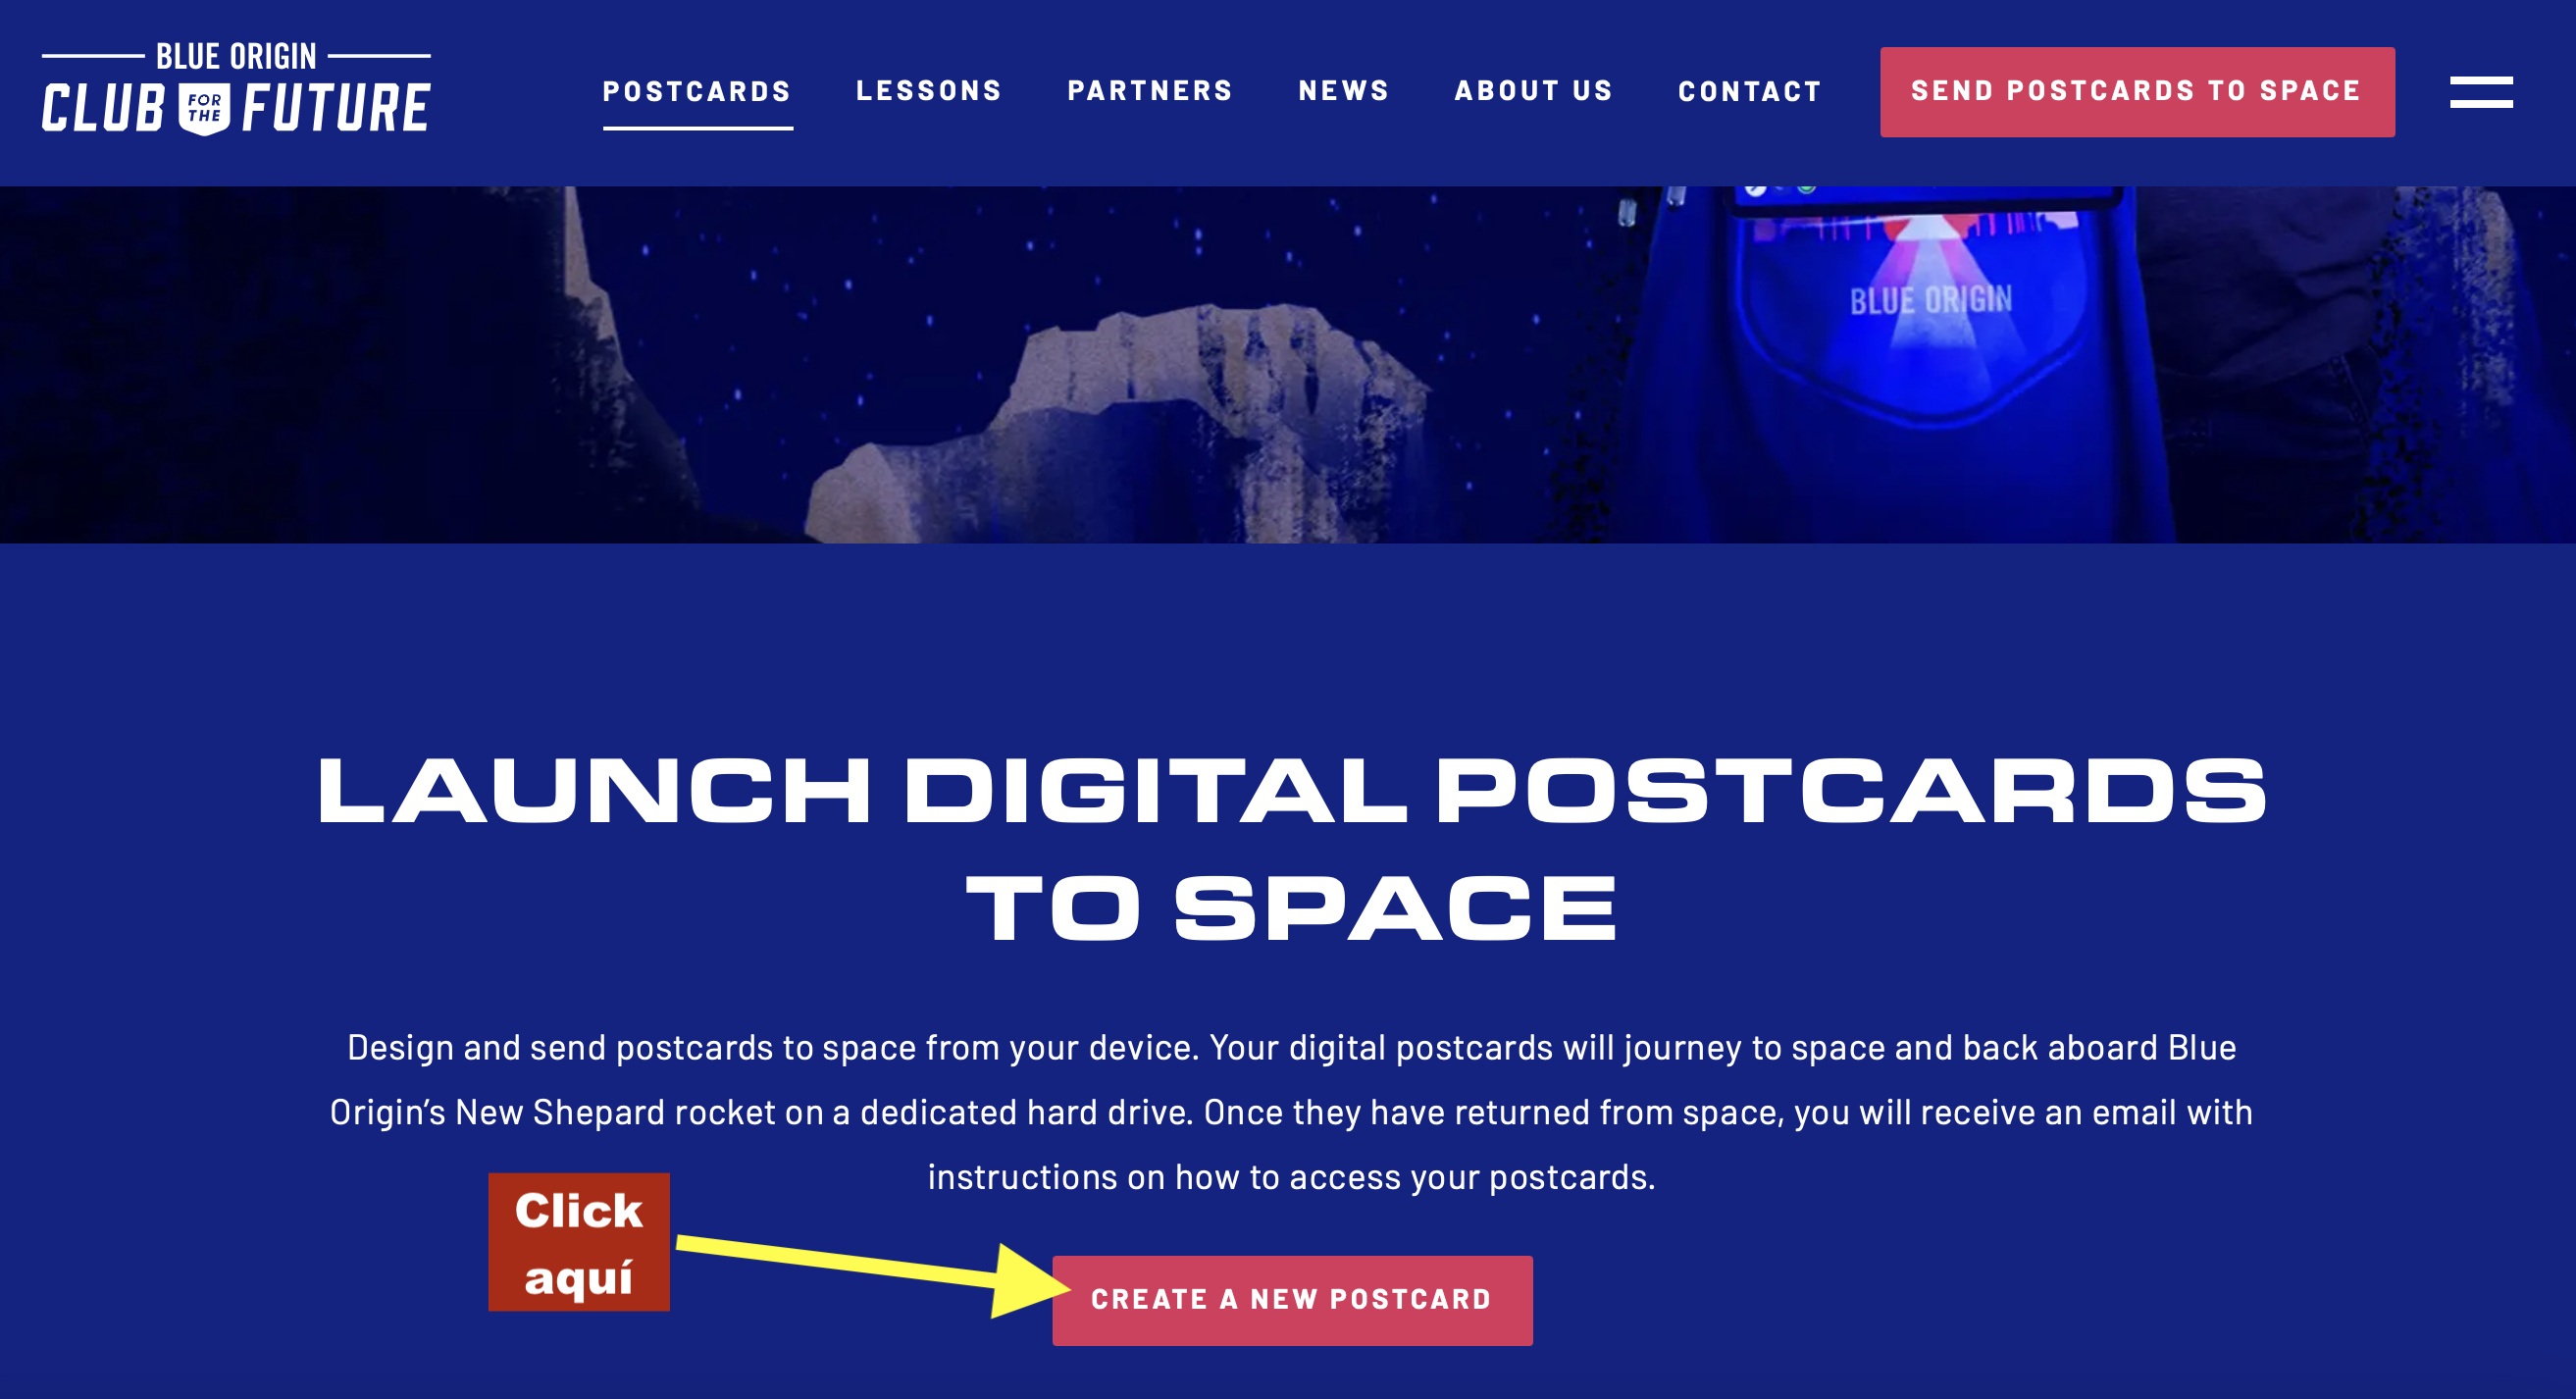Open the Contact page
Screen dimensions: 2576x1399
(1750, 91)
